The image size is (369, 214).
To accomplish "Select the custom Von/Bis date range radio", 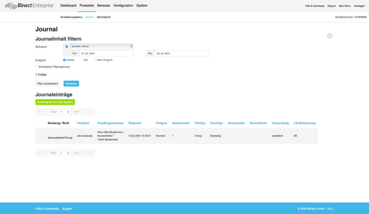I will click(67, 53).
